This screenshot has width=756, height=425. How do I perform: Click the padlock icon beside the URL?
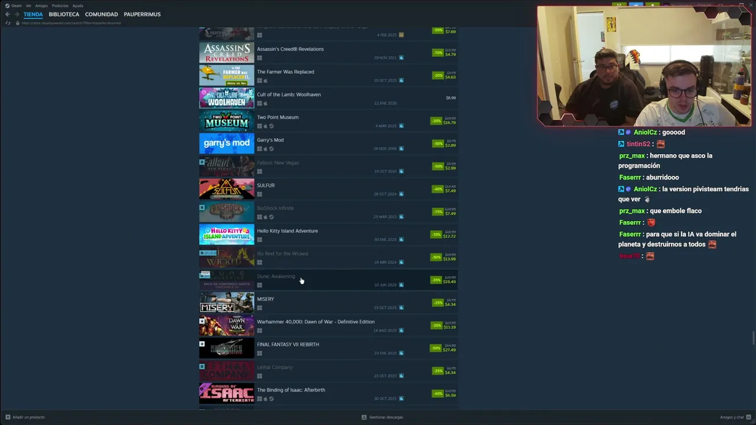[x=17, y=23]
